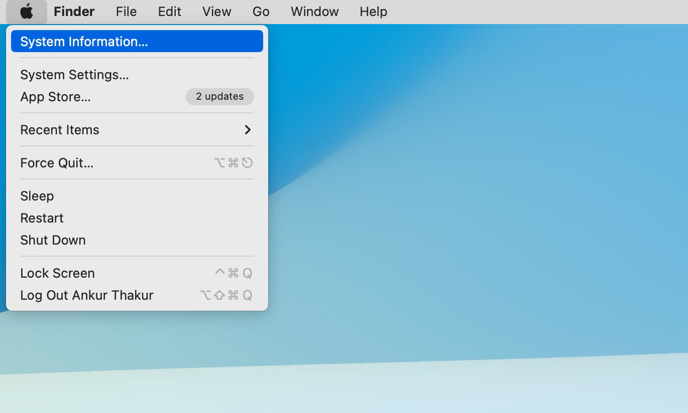Select System Information from the Apple menu

(x=84, y=42)
